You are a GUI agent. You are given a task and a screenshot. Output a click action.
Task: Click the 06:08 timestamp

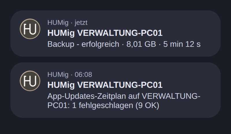click(x=83, y=75)
